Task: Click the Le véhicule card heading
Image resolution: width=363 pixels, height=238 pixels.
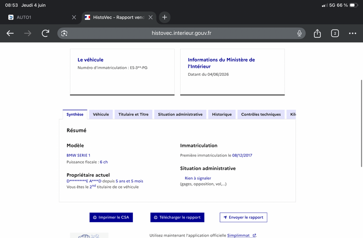Action: [x=90, y=60]
